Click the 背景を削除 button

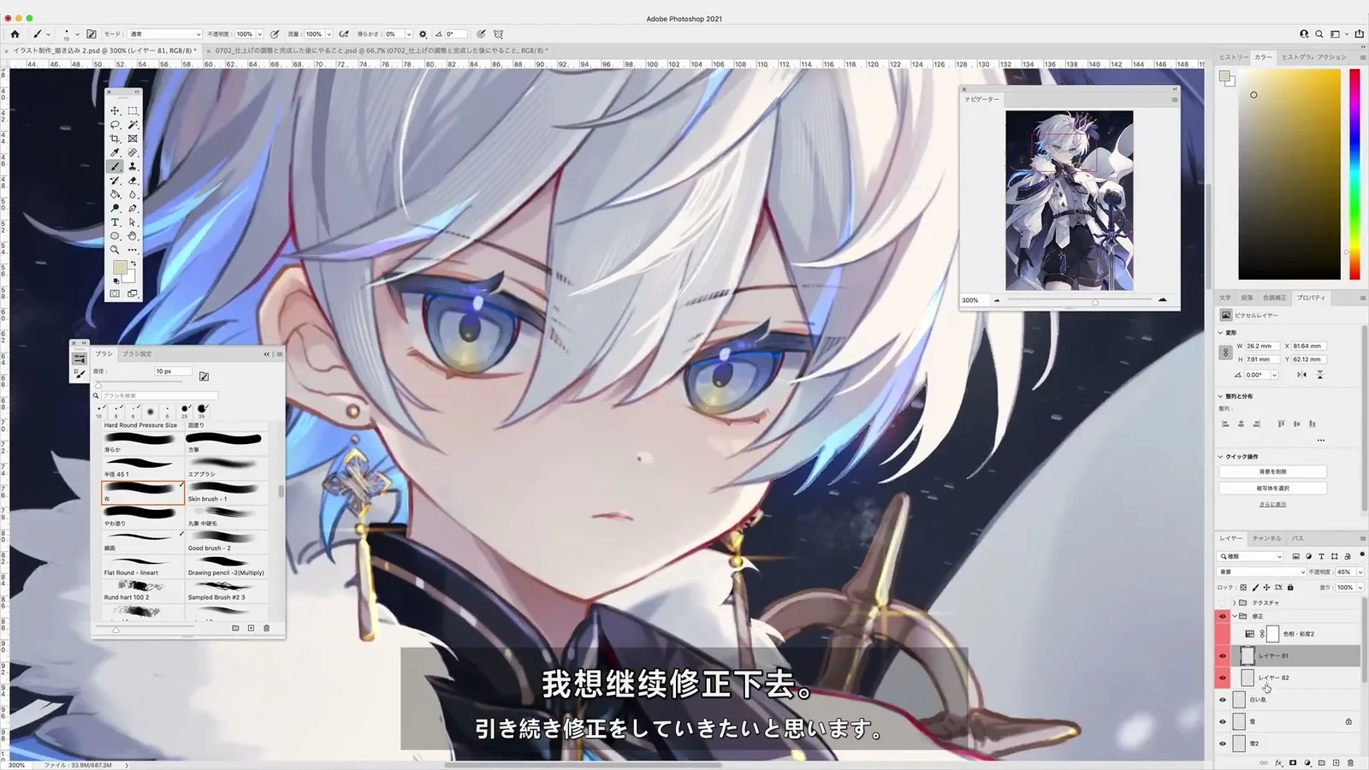1272,471
